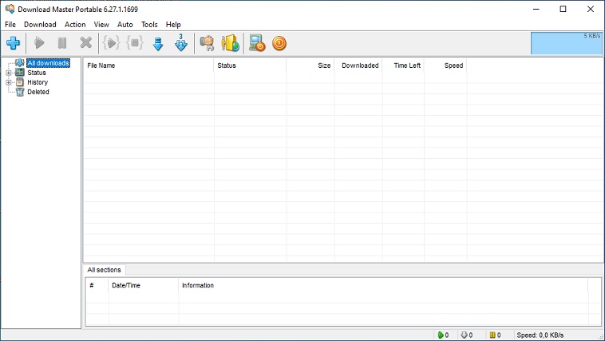The image size is (605, 341).
Task: Select the Status tree item label
Action: coord(37,73)
